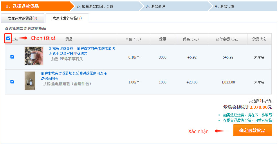
Task: Click the 数量 column header
Action: click(163, 39)
